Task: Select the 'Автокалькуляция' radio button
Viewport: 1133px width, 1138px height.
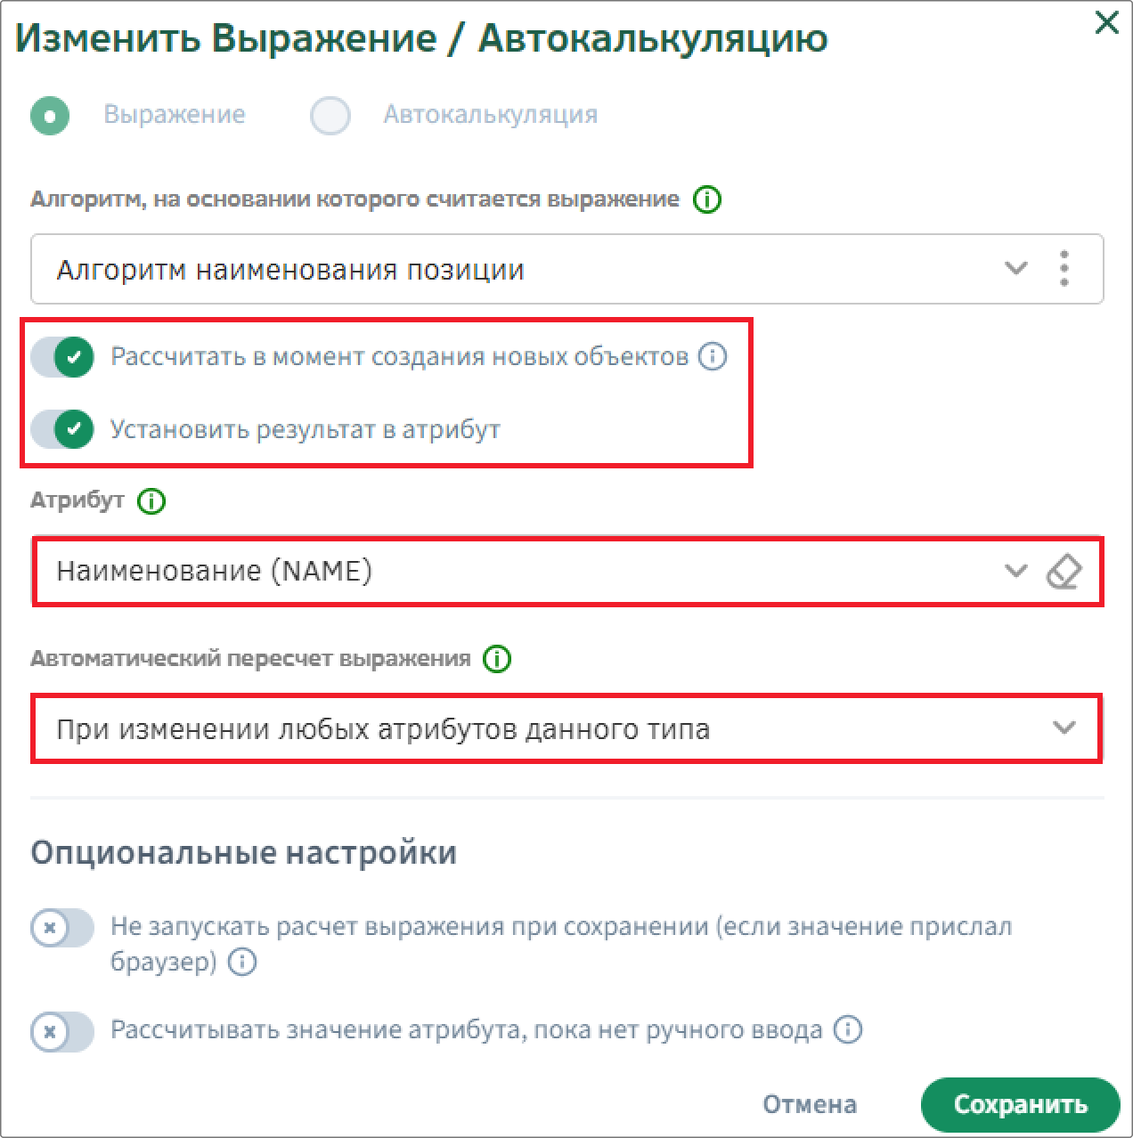Action: click(330, 116)
